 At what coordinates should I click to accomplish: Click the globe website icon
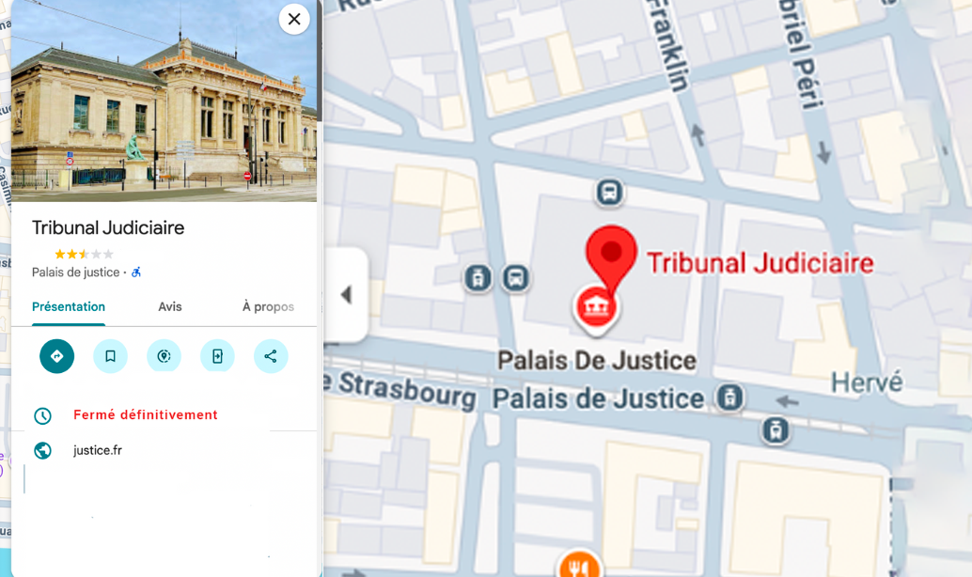[42, 451]
